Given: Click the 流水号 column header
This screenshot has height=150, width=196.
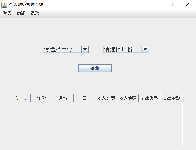Looking at the screenshot, I should (20, 98).
